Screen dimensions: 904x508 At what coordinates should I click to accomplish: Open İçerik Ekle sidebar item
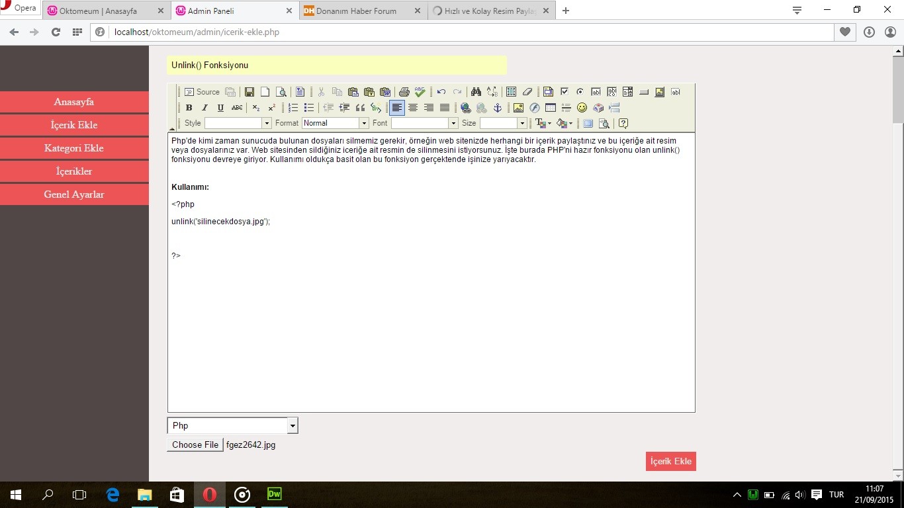pyautogui.click(x=74, y=125)
